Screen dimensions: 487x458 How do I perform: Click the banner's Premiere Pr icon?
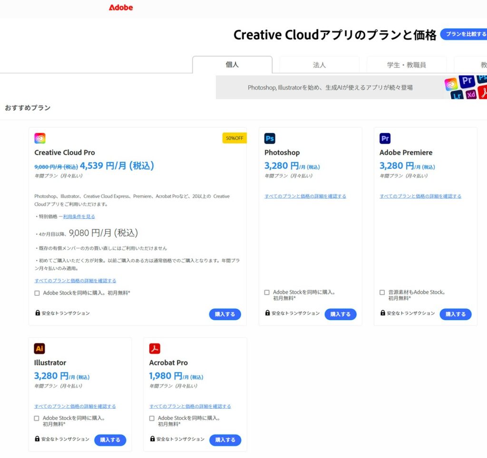467,81
